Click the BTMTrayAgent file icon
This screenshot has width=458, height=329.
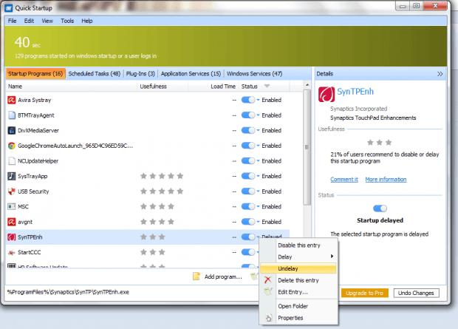click(x=11, y=115)
